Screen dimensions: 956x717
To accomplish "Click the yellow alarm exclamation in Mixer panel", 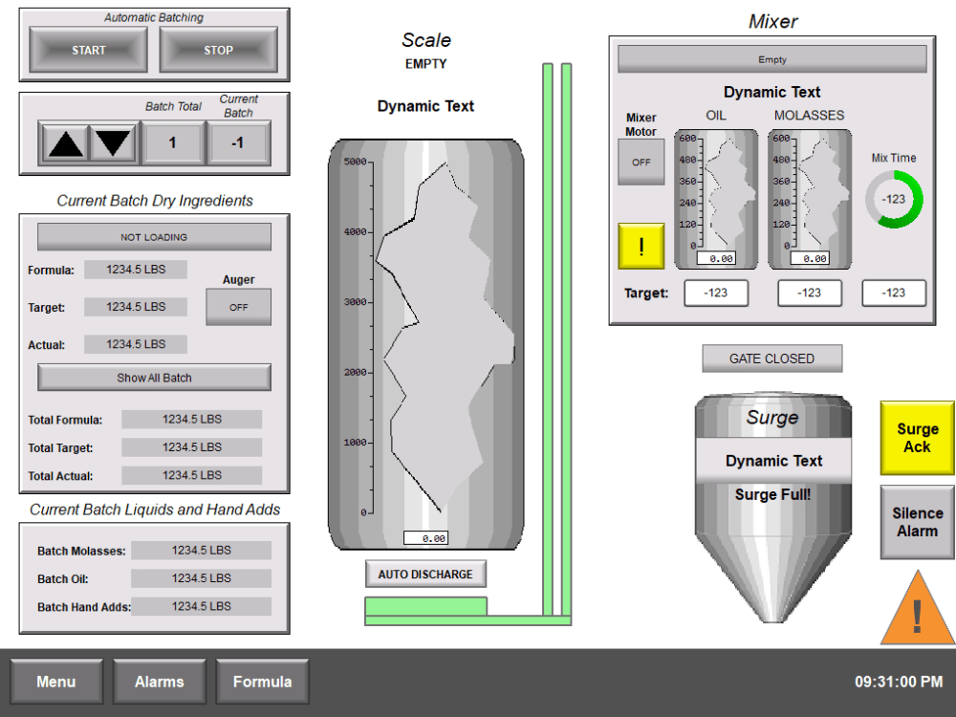I will pos(641,246).
